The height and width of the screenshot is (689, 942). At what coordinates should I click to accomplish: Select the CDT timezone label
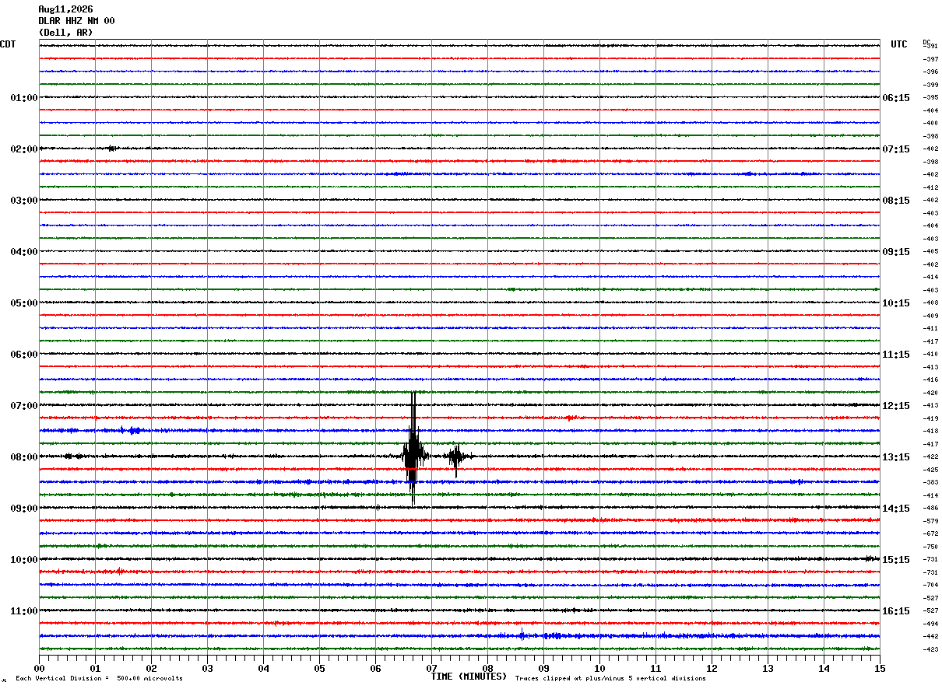pyautogui.click(x=8, y=44)
